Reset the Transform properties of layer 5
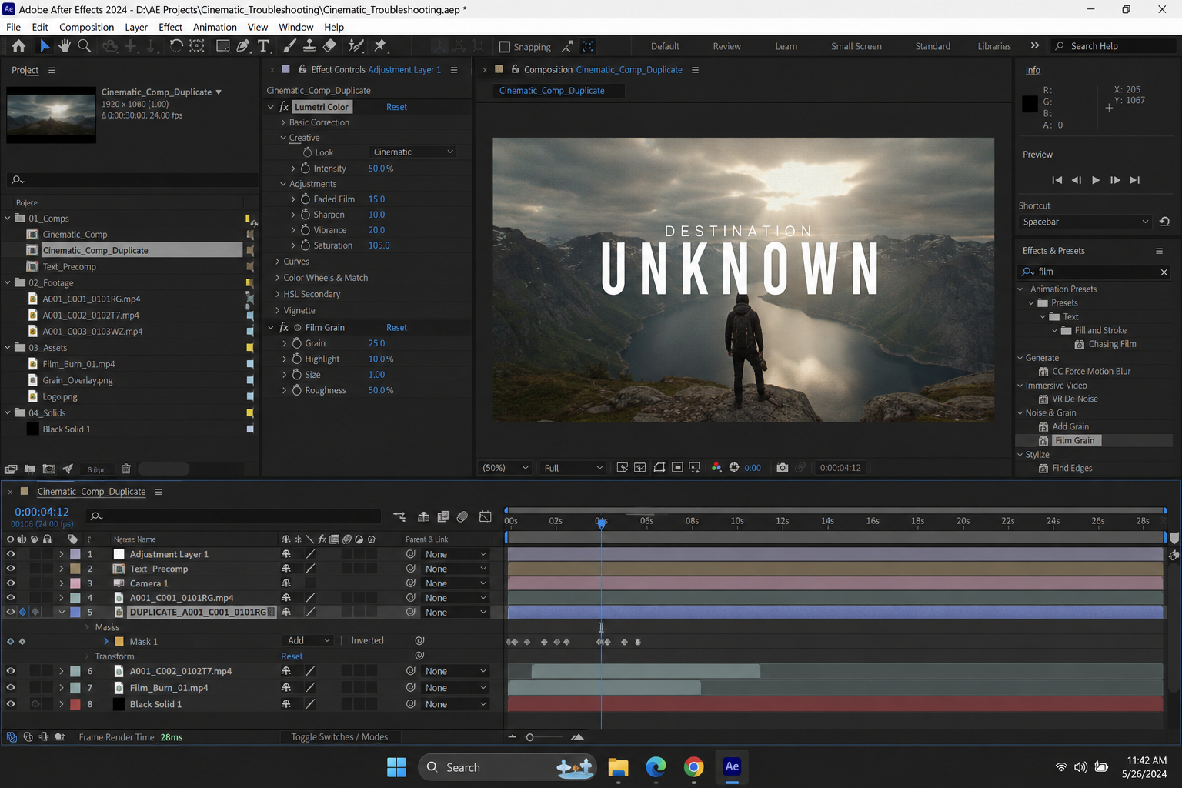1182x788 pixels. pos(292,656)
